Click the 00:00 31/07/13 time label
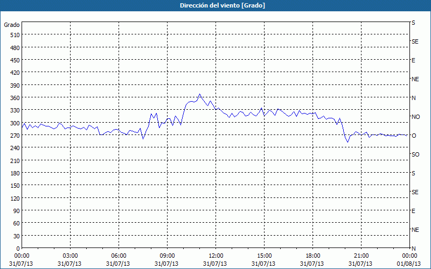The image size is (431, 269). [x=21, y=260]
